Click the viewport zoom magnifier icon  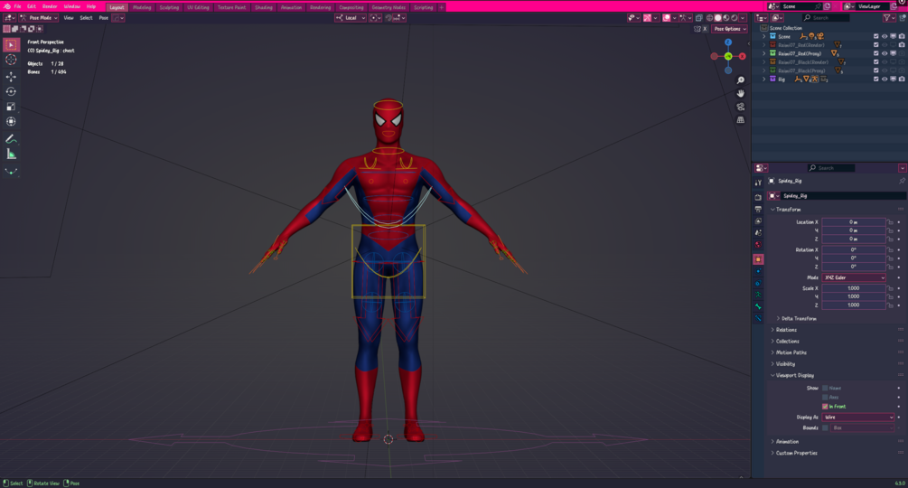tap(741, 80)
